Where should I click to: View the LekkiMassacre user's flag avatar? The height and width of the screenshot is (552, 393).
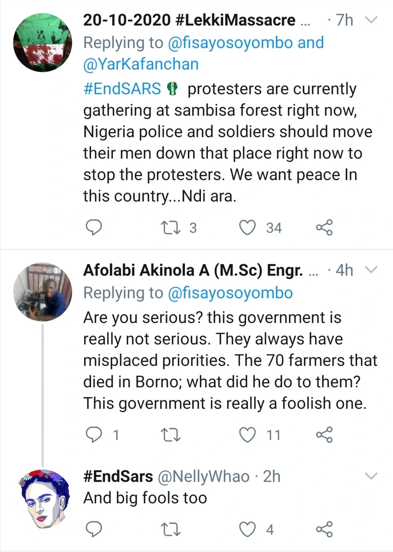(41, 43)
